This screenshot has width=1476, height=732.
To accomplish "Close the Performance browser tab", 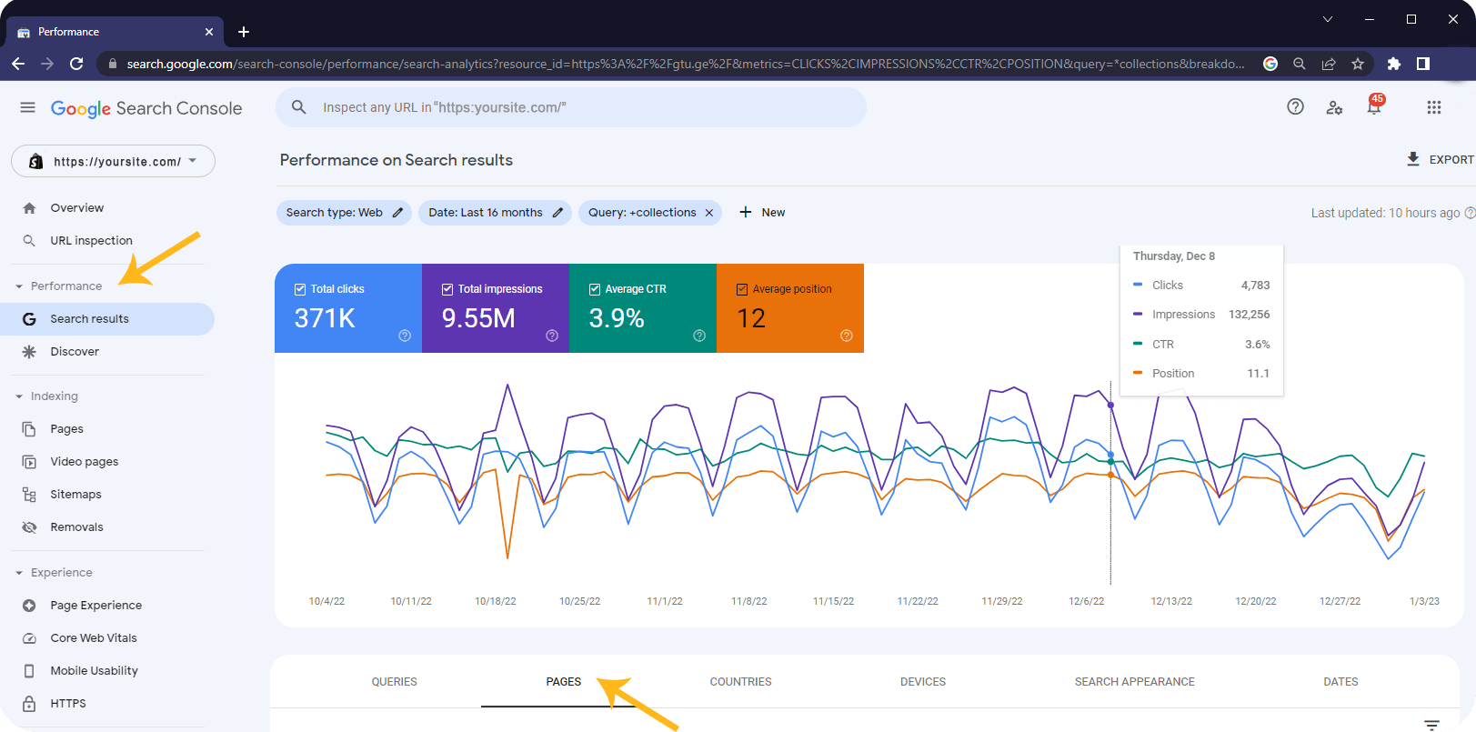I will pyautogui.click(x=209, y=32).
